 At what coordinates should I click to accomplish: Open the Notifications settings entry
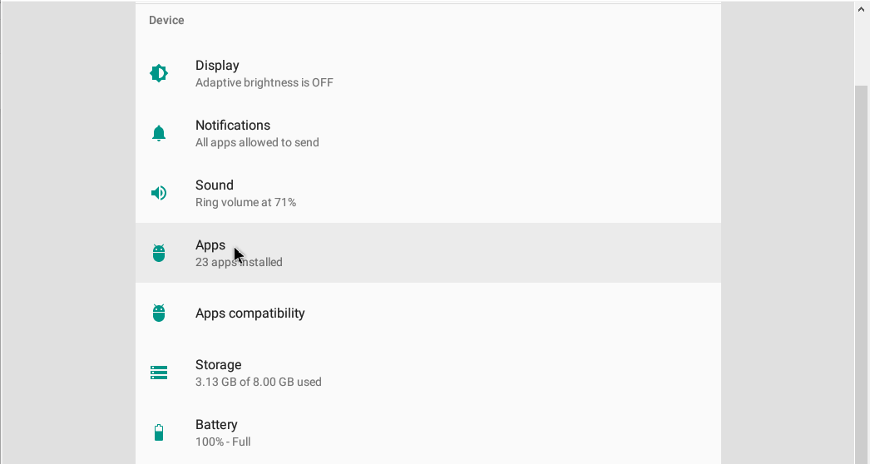click(428, 133)
